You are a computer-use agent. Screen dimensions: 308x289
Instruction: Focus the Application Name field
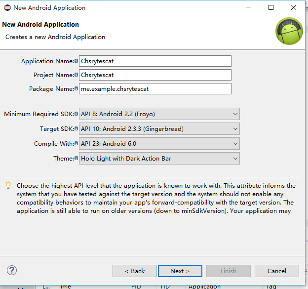[155, 61]
